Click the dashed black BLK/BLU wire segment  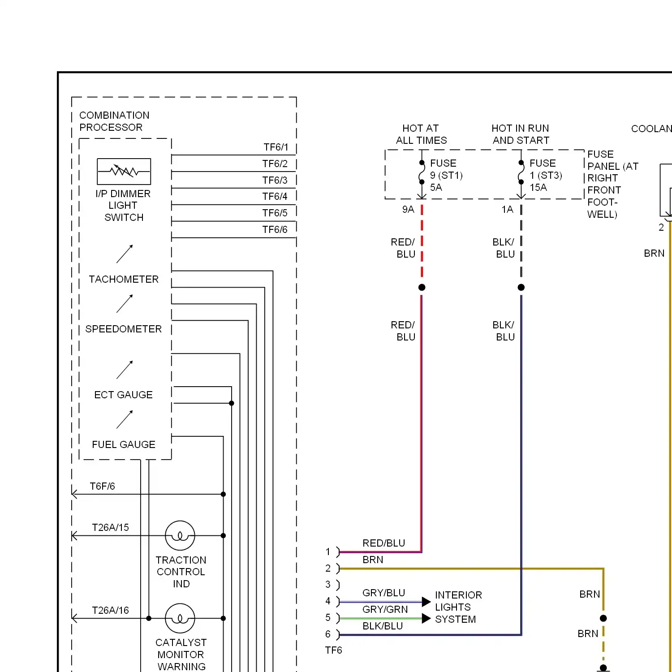click(x=521, y=241)
